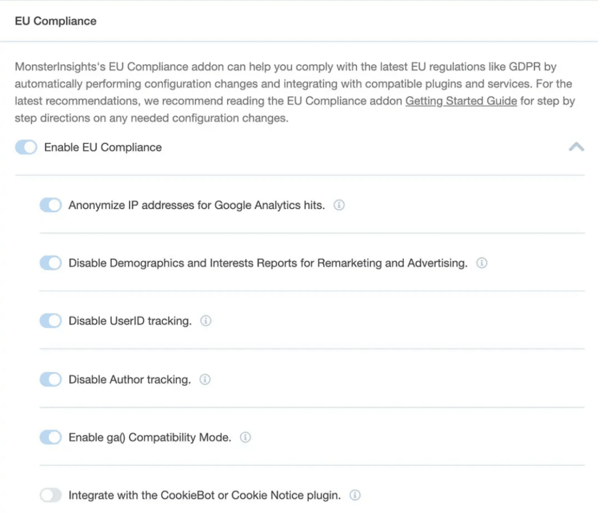This screenshot has width=598, height=516.
Task: Click the info icon for Disable Author tracking
Action: (x=205, y=379)
